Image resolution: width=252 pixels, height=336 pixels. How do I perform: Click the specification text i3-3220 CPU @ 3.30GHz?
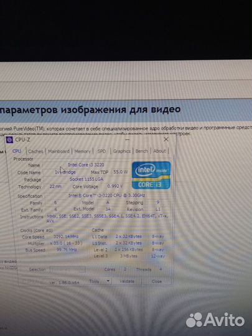[106, 195]
